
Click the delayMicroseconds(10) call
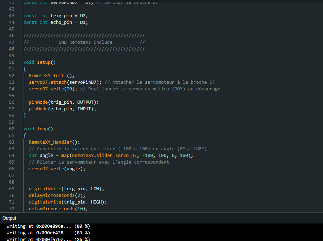(58, 208)
